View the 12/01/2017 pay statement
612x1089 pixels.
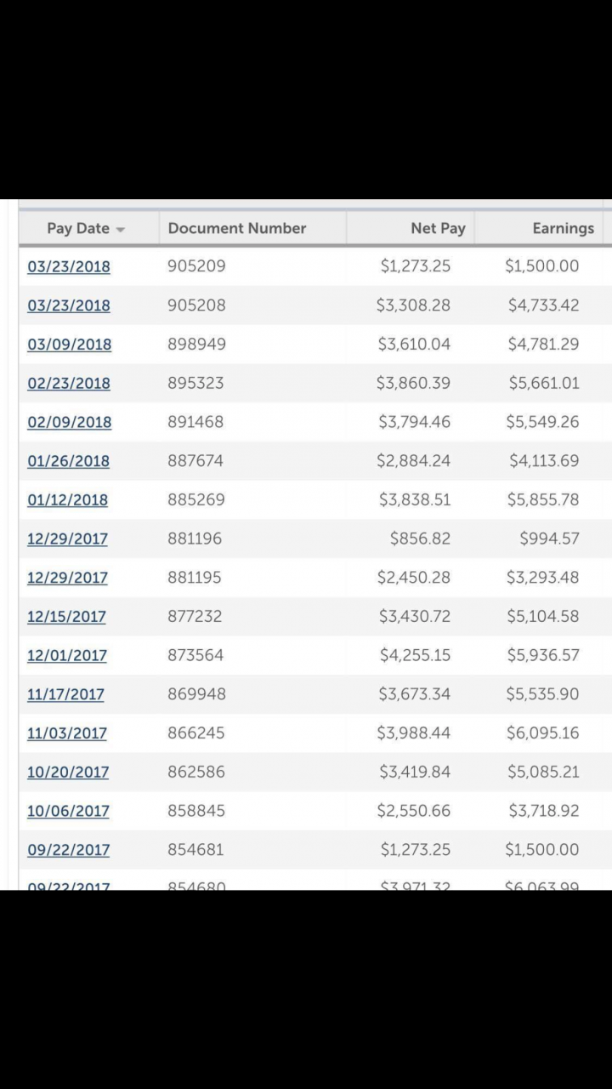click(x=67, y=655)
